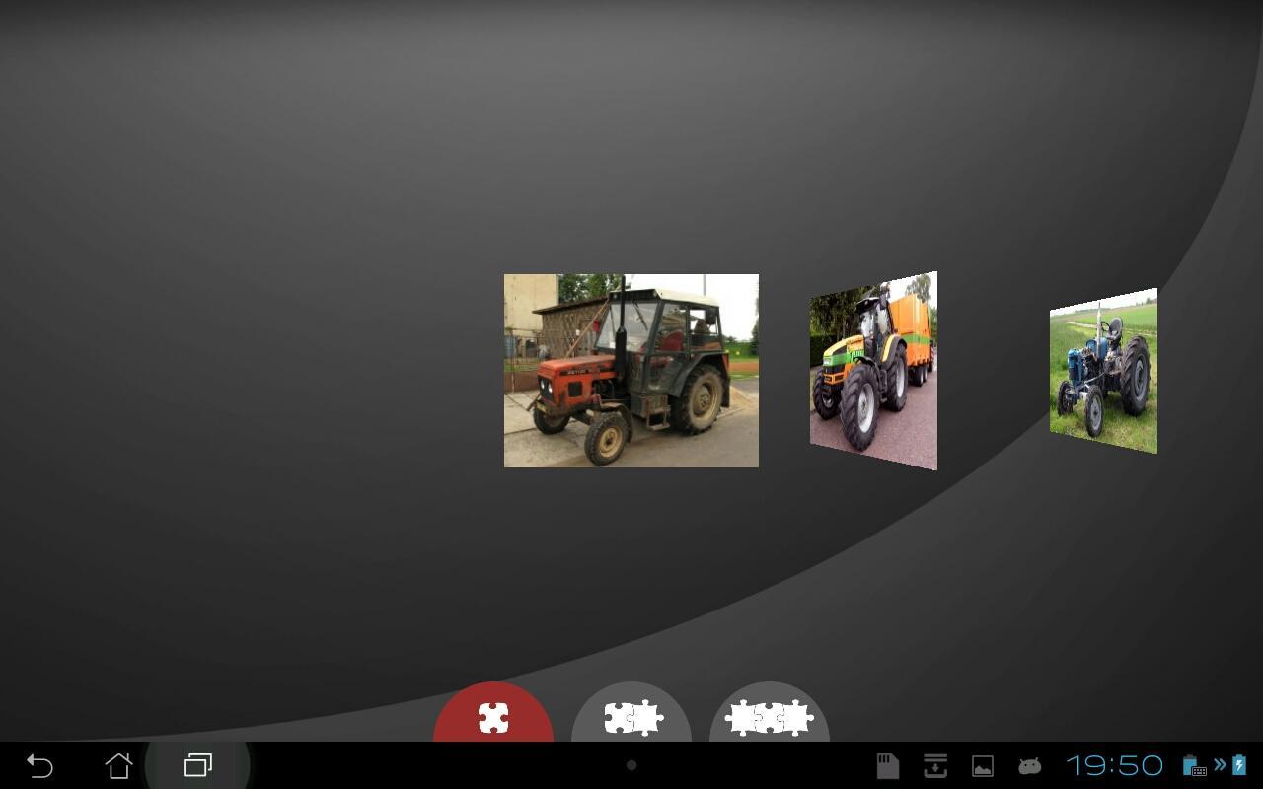
Task: Tap the charging battery indicator
Action: point(1241,764)
